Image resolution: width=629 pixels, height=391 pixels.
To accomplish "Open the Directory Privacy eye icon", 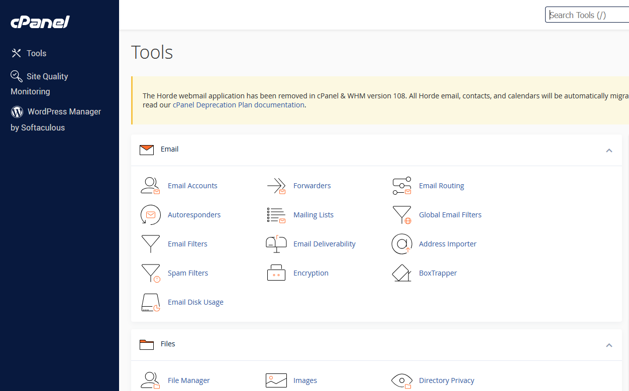I will point(401,380).
